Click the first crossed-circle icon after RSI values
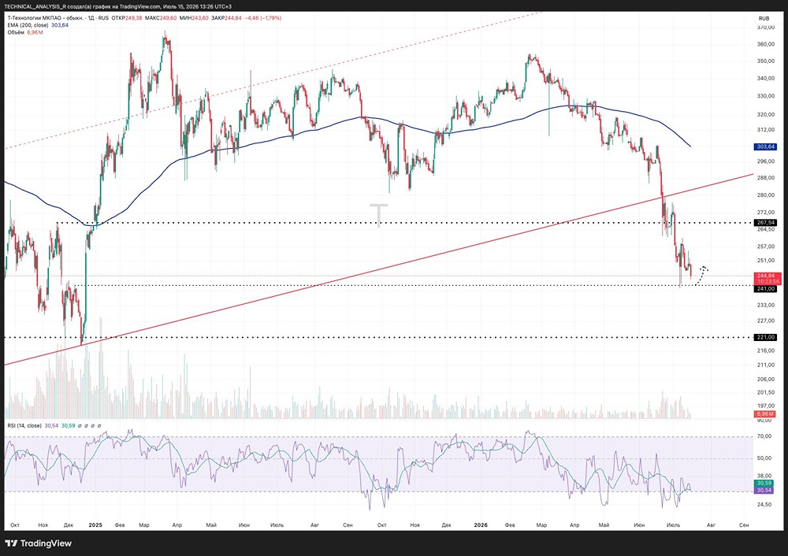The image size is (788, 556). (80, 425)
